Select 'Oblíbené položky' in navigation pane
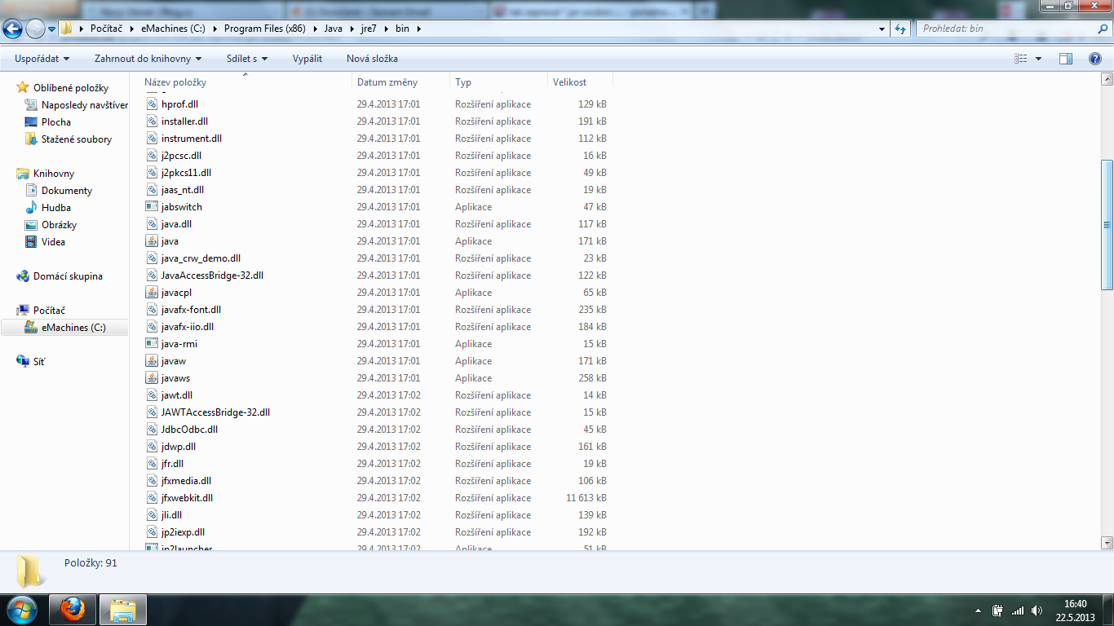 (71, 88)
